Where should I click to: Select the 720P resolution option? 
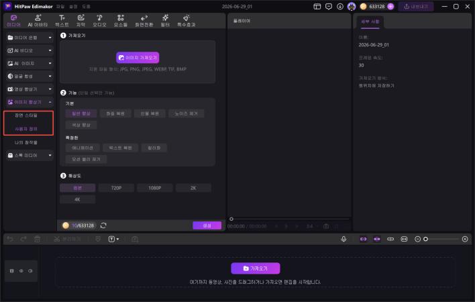click(116, 188)
